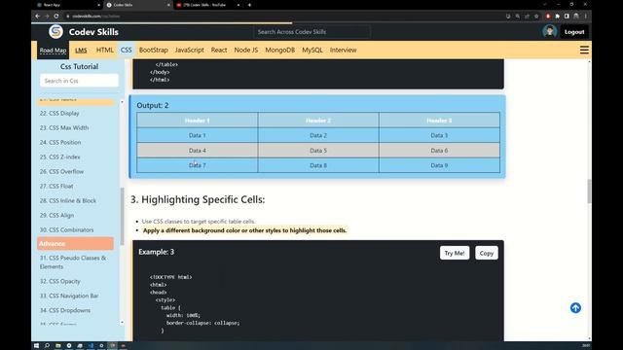The height and width of the screenshot is (350, 623).
Task: Click the scroll-to-top arrow icon
Action: pos(575,308)
